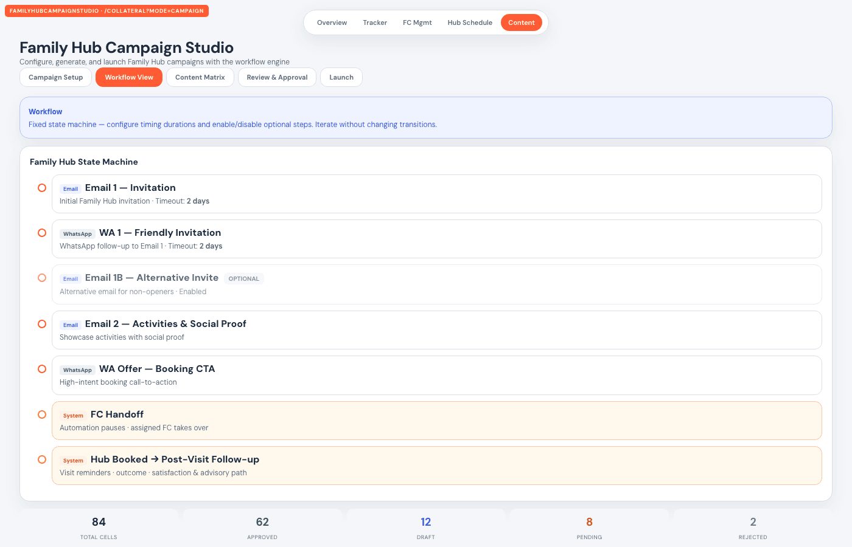Click the Email tag on Email 2 step
This screenshot has height=547, width=852.
pyautogui.click(x=71, y=325)
